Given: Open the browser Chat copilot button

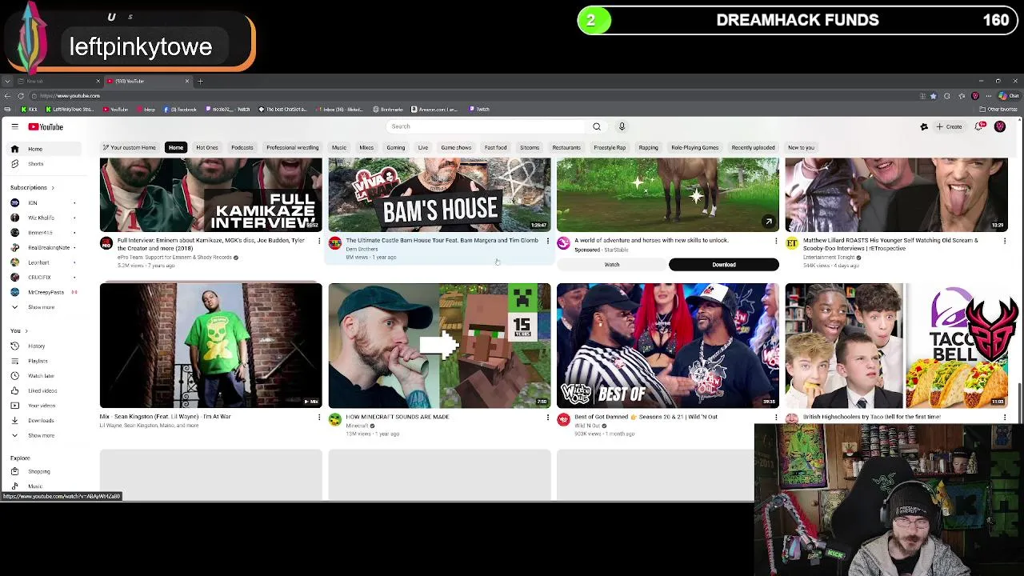Looking at the screenshot, I should coord(1009,96).
